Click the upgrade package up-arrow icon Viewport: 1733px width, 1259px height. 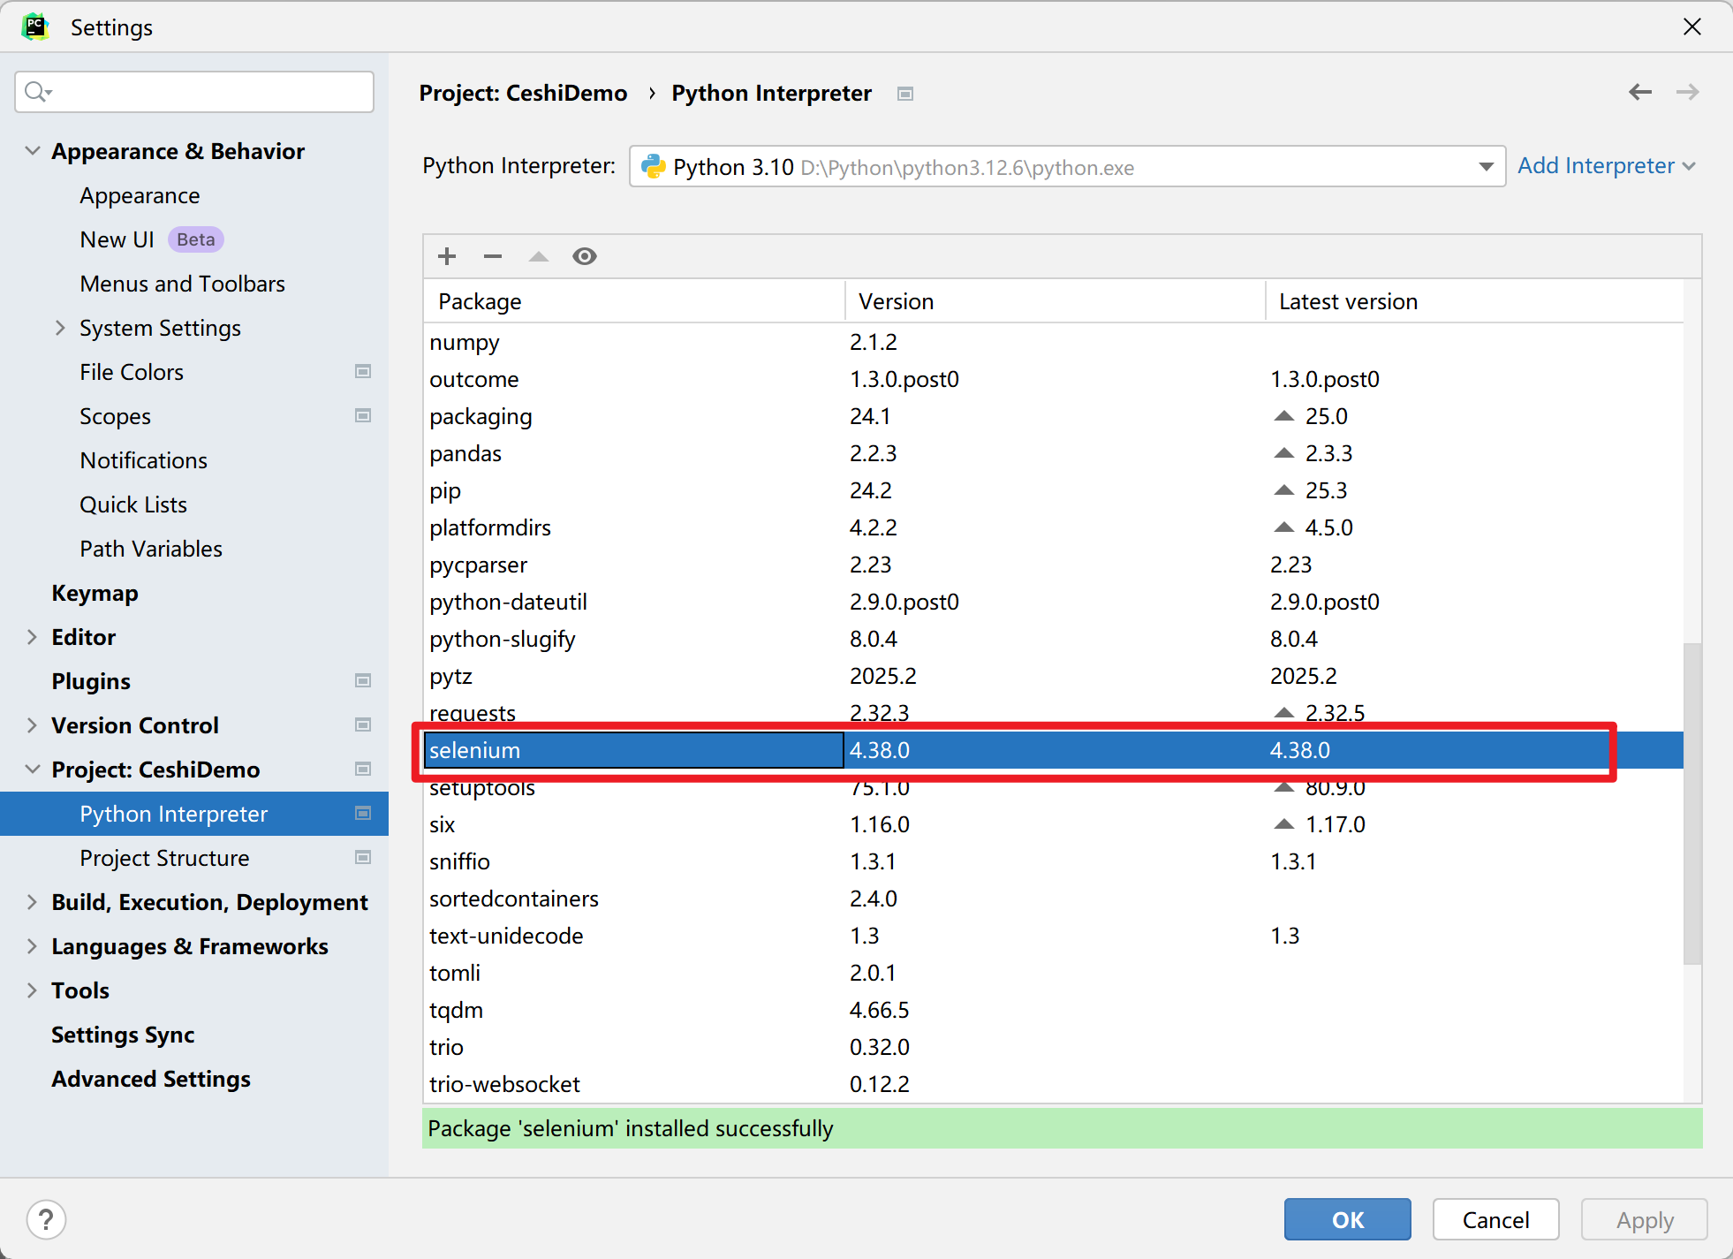coord(539,256)
